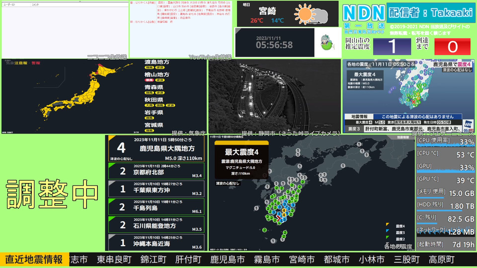Click the 14℃ low temperature for 宮崎

(x=277, y=21)
